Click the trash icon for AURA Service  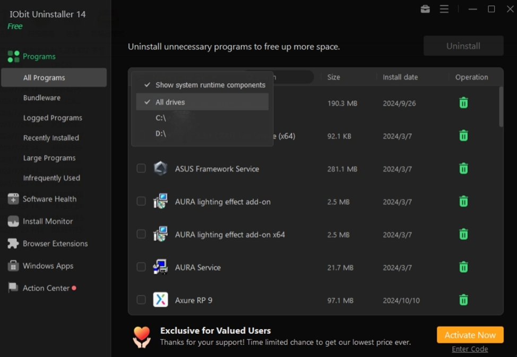point(463,267)
